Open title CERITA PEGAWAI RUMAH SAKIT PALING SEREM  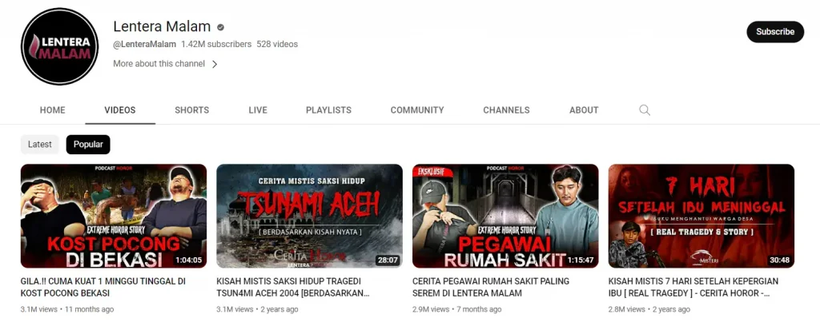491,287
